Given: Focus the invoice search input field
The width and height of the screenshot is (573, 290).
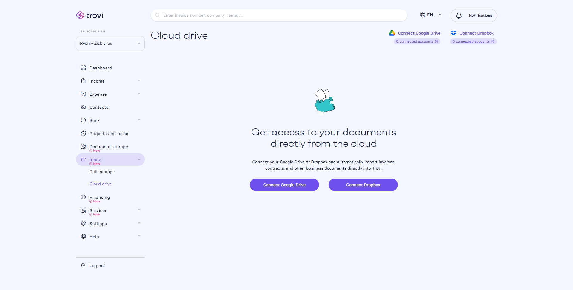Looking at the screenshot, I should point(279,15).
